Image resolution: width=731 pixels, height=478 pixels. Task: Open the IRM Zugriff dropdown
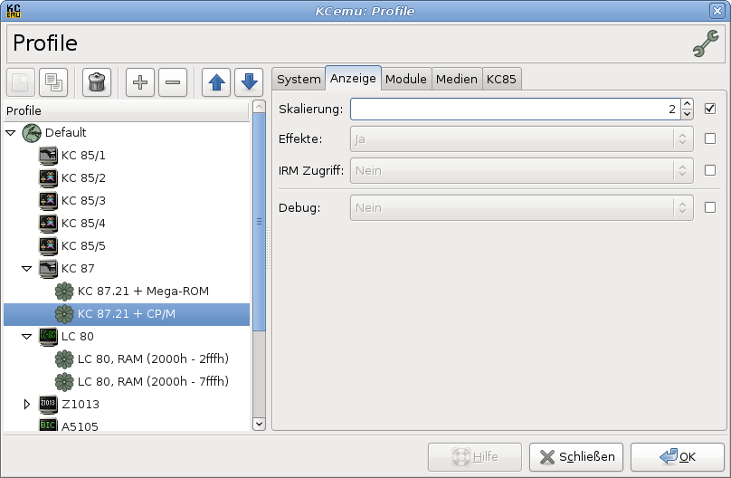[x=522, y=171]
